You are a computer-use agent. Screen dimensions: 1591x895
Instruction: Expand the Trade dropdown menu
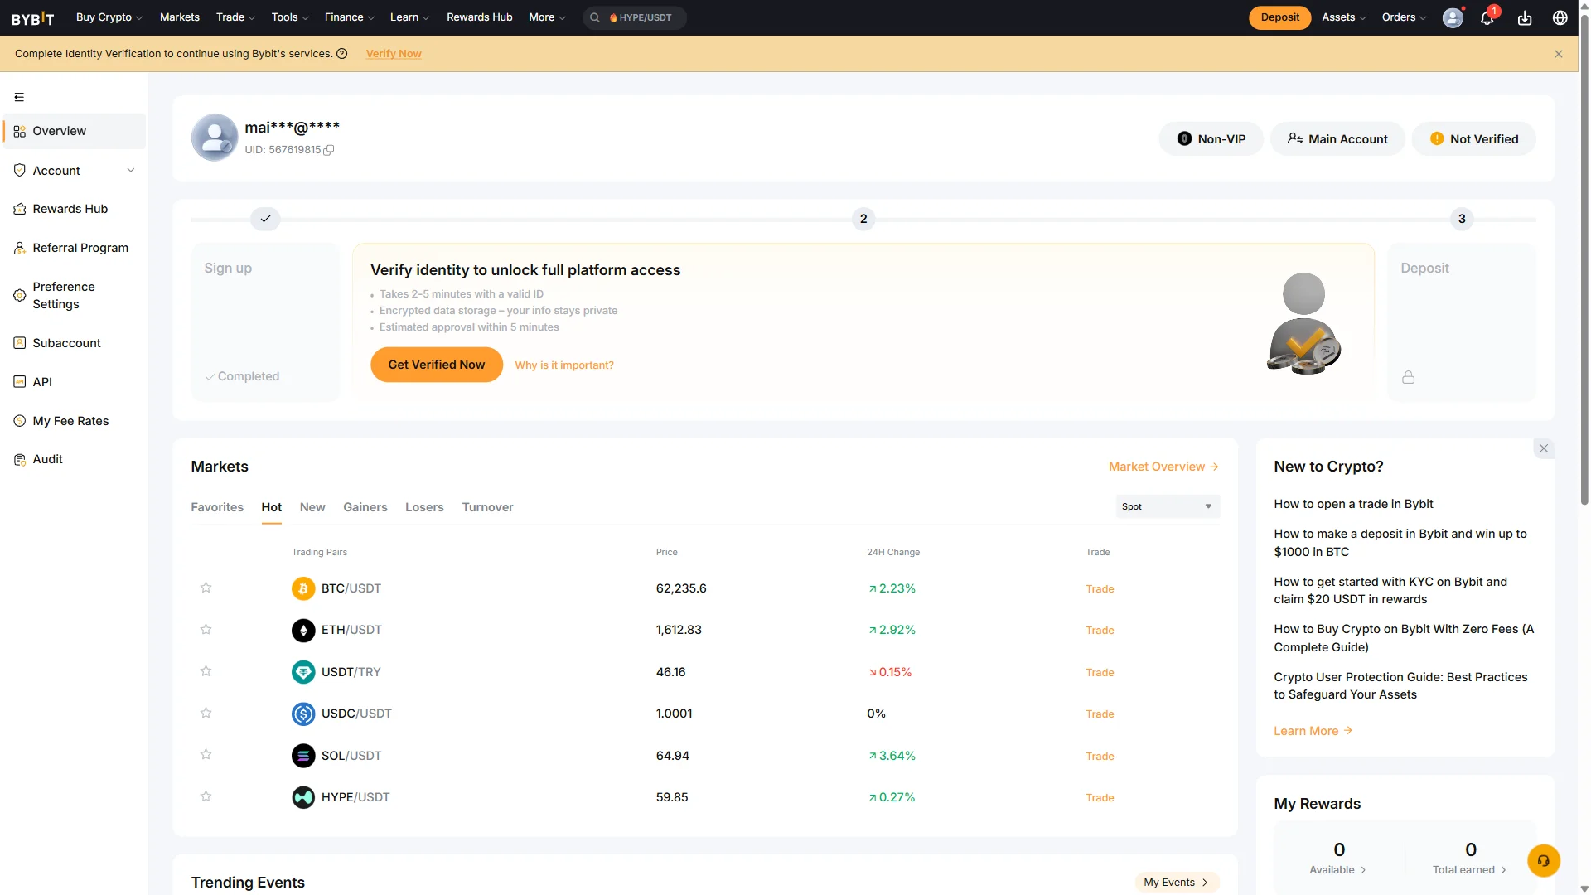click(x=235, y=17)
